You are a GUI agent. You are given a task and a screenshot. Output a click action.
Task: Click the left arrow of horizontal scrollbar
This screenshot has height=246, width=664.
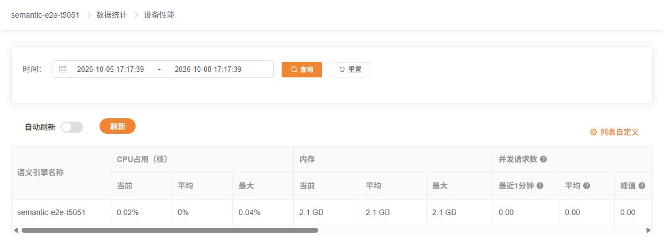[16, 230]
